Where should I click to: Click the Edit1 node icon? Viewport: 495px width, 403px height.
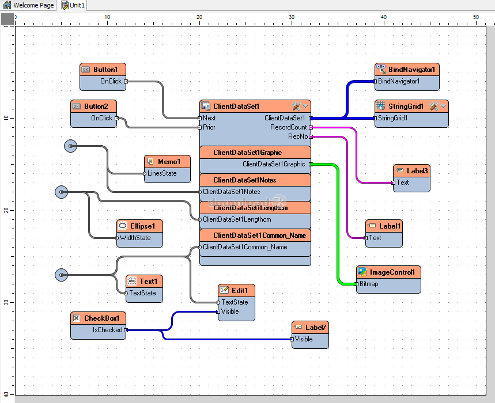(x=224, y=290)
